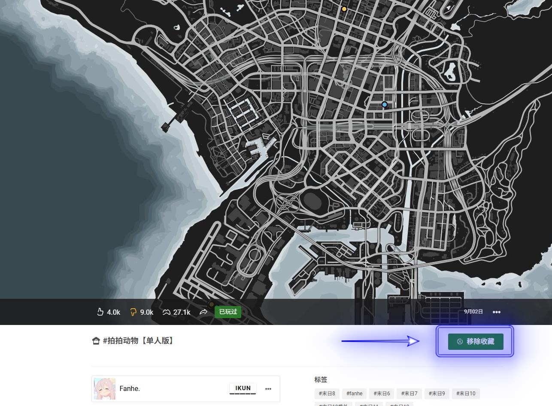Click the 移除收藏 button
Screen dimensions: 552x406
click(476, 342)
